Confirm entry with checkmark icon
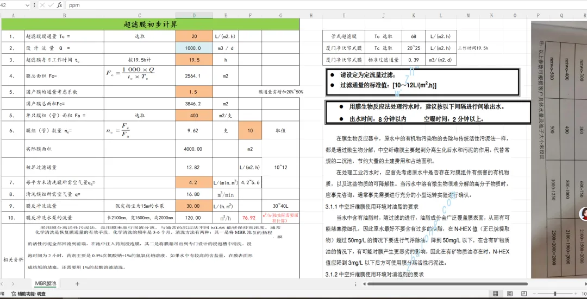The height and width of the screenshot is (299, 587). 51,5
